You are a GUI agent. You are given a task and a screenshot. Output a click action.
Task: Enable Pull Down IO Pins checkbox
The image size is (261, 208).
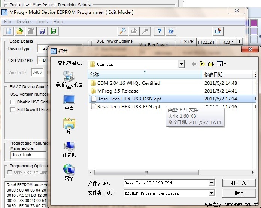[x=13, y=109]
